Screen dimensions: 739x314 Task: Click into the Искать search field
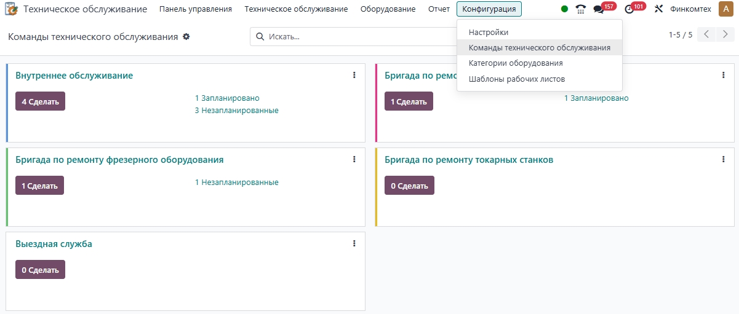[357, 37]
